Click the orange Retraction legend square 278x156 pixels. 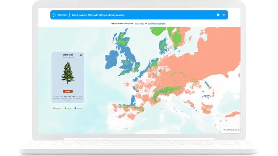(x=54, y=108)
